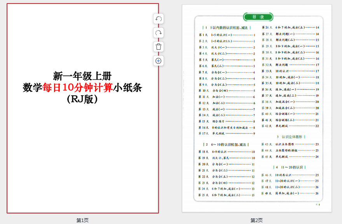The width and height of the screenshot is (342, 224).
Task: Click the 新一年级上册 title line
Action: 82,76
